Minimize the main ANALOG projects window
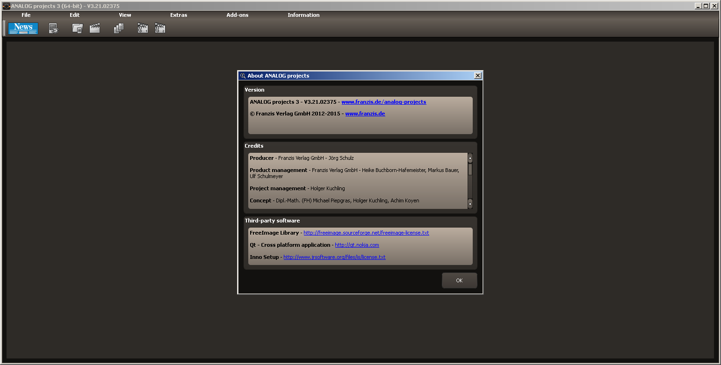 (x=698, y=6)
